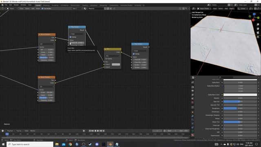Toggle the Use Nodes checkbox

[42, 9]
